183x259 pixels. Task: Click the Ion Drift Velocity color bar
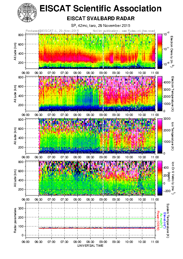tap(160, 178)
